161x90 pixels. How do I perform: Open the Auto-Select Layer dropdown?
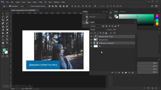tap(23, 6)
